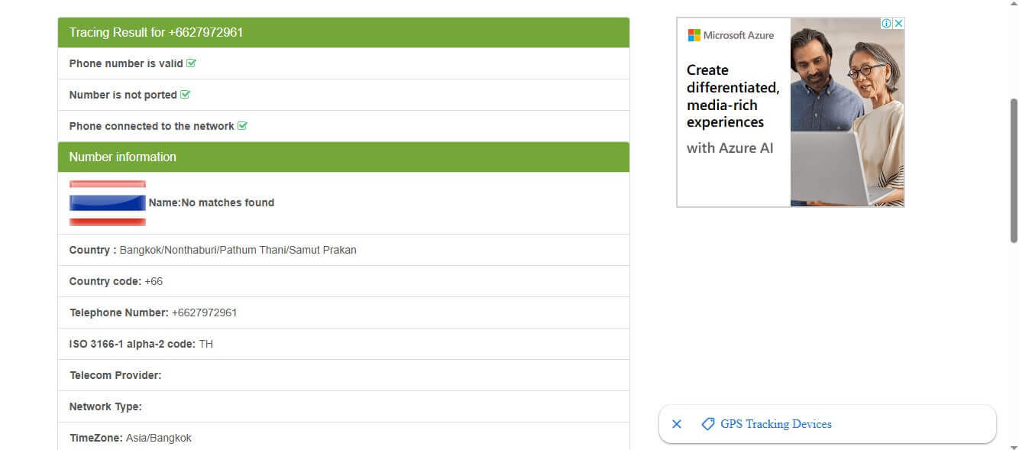
Task: Click the scrollbar down arrow at bottom right
Action: coord(1014,445)
